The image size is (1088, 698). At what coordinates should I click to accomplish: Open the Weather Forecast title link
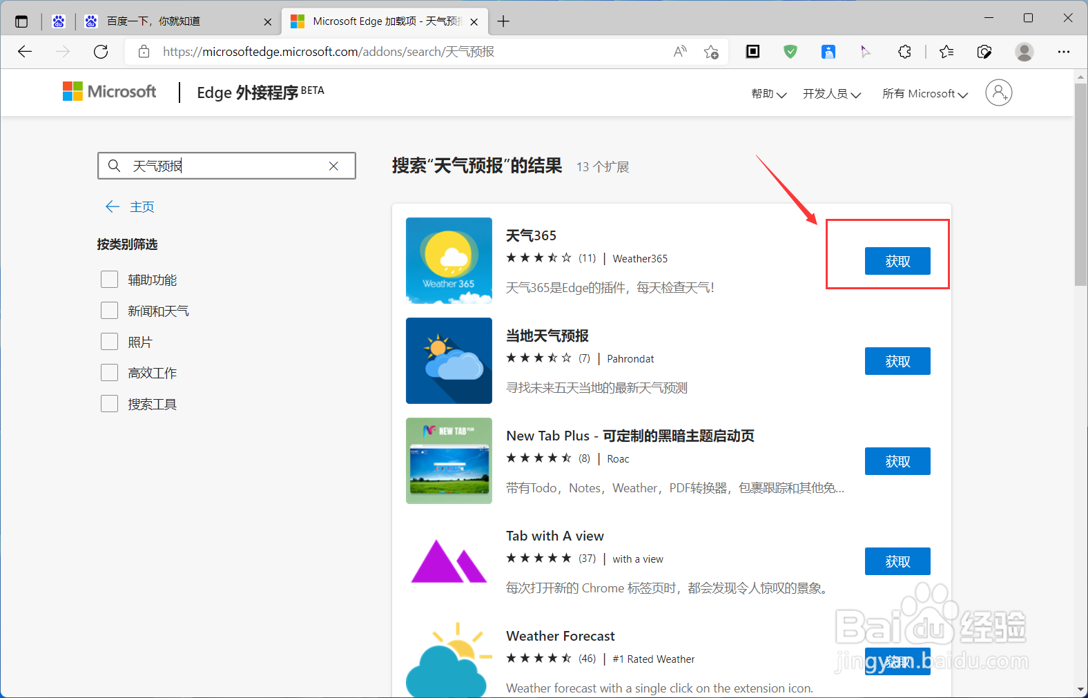(x=561, y=636)
